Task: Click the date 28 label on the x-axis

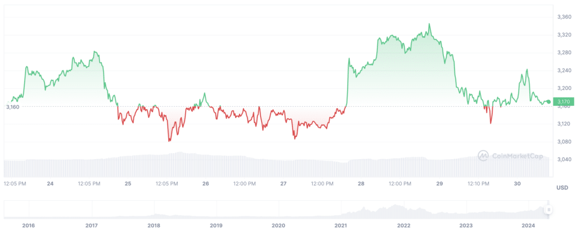Action: pos(362,184)
